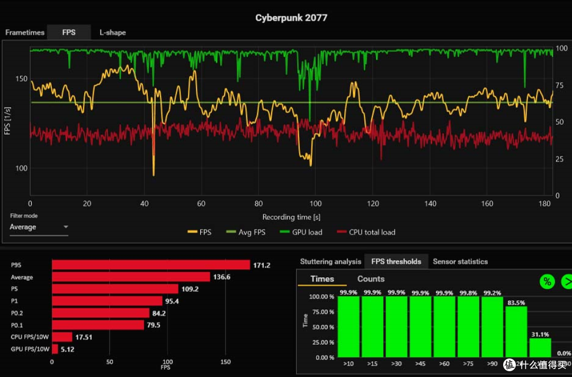Select the Times view in thresholds
The height and width of the screenshot is (377, 572).
click(x=322, y=279)
